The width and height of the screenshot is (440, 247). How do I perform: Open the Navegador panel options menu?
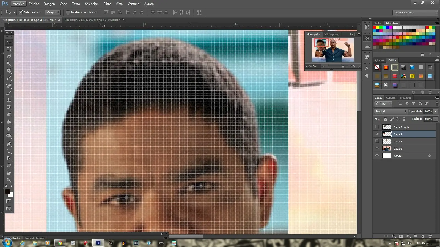pyautogui.click(x=358, y=35)
